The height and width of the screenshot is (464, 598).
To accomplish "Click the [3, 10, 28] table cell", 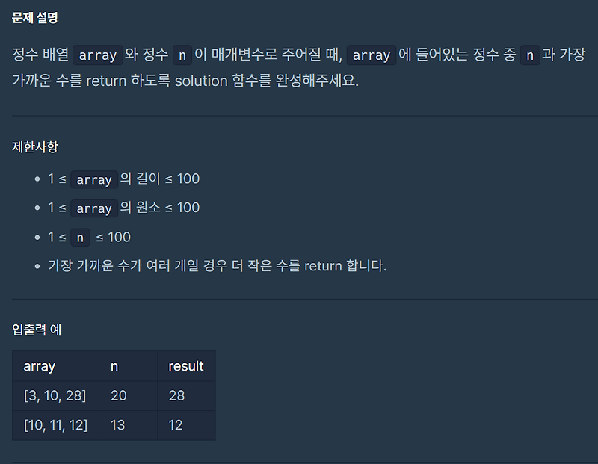I will point(55,396).
